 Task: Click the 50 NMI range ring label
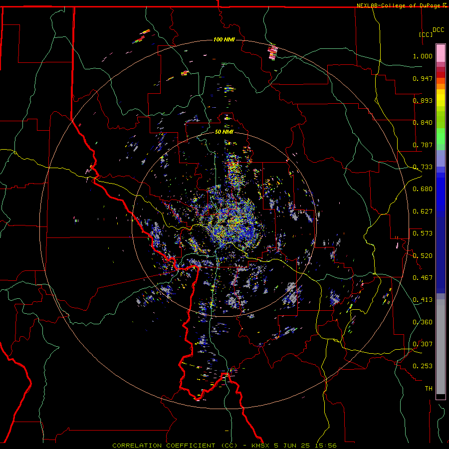click(224, 132)
